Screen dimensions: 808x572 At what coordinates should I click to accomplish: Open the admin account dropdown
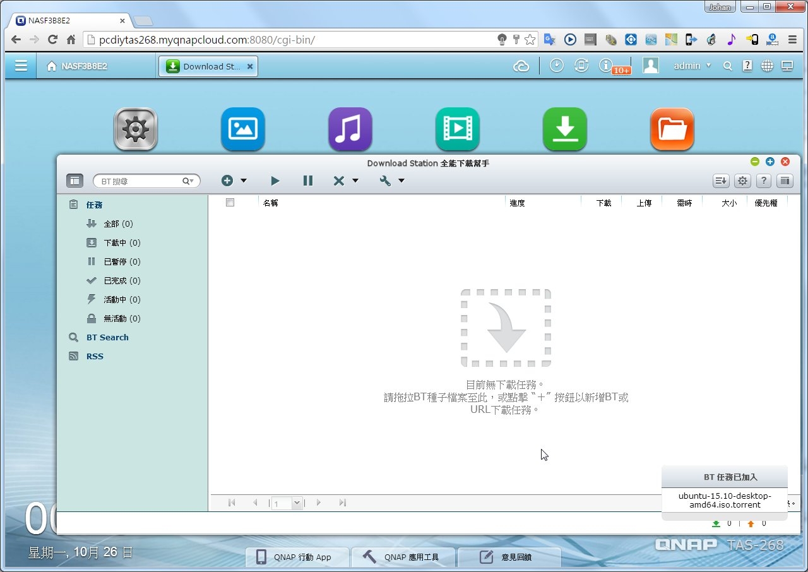point(692,66)
